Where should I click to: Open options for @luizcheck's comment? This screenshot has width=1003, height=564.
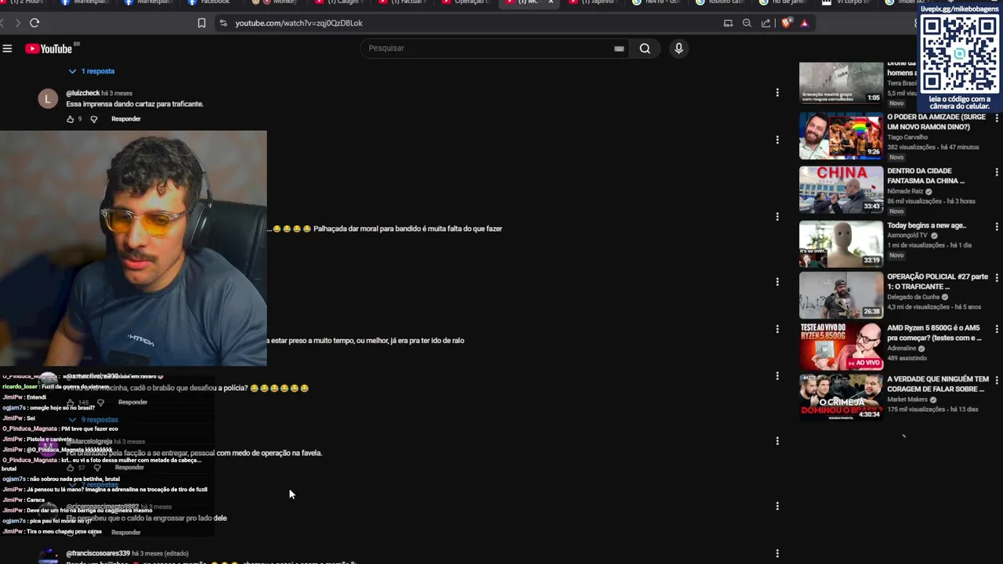[x=777, y=92]
